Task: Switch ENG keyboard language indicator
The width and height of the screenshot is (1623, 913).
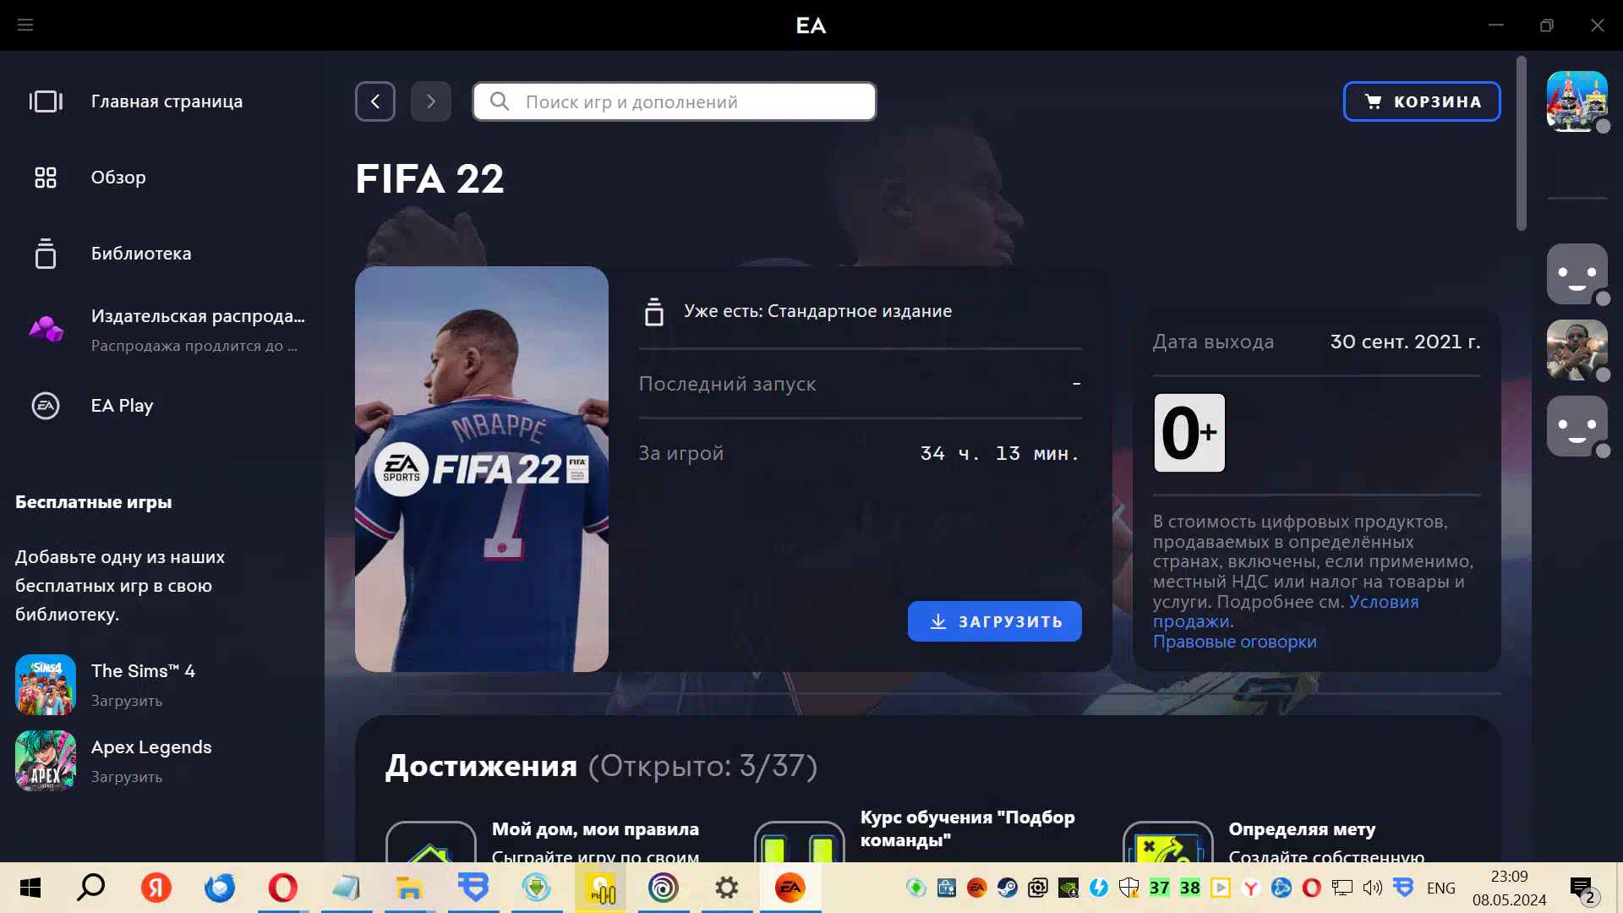Action: tap(1441, 888)
